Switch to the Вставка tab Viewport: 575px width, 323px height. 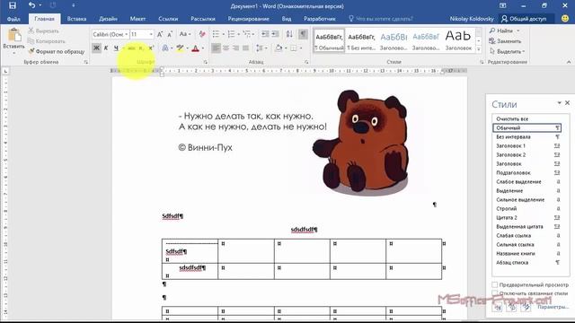pyautogui.click(x=76, y=19)
